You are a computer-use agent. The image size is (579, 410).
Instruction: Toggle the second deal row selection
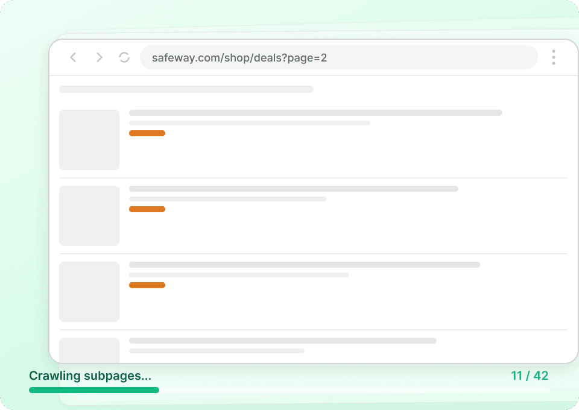[314, 216]
